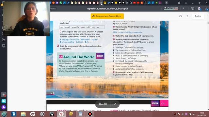This screenshot has height=117, width=209.
Task: Open the cookie icon app in taskbar
Action: (x=71, y=114)
